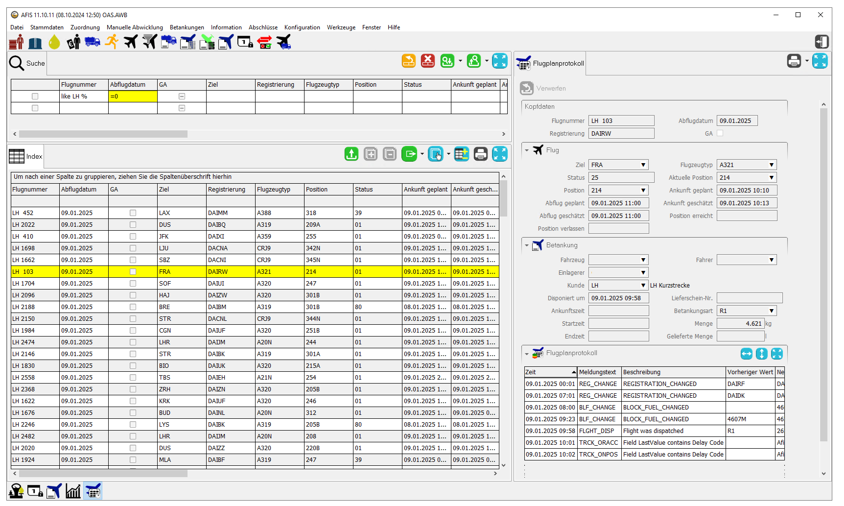Collapse the Flug section
The image size is (844, 506).
[527, 150]
